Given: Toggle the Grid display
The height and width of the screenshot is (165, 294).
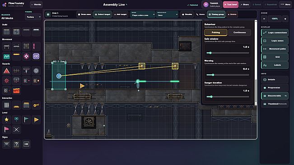Looking at the screenshot, I should coord(275,57).
